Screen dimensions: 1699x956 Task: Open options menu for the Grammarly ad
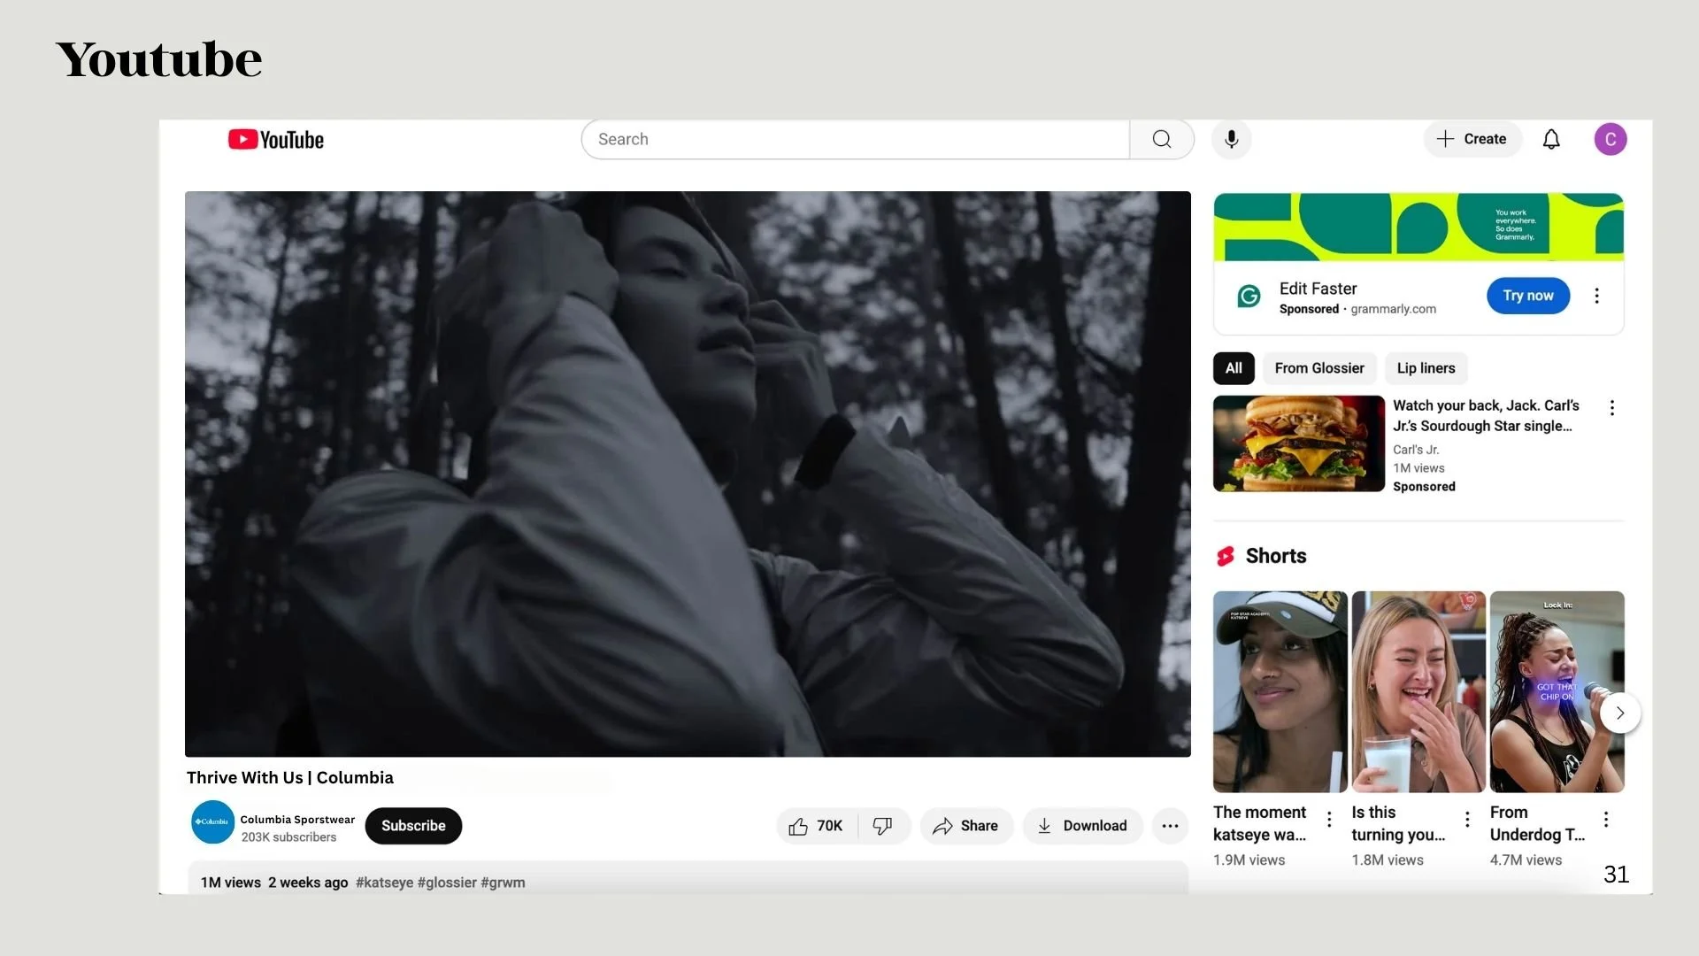(1597, 296)
